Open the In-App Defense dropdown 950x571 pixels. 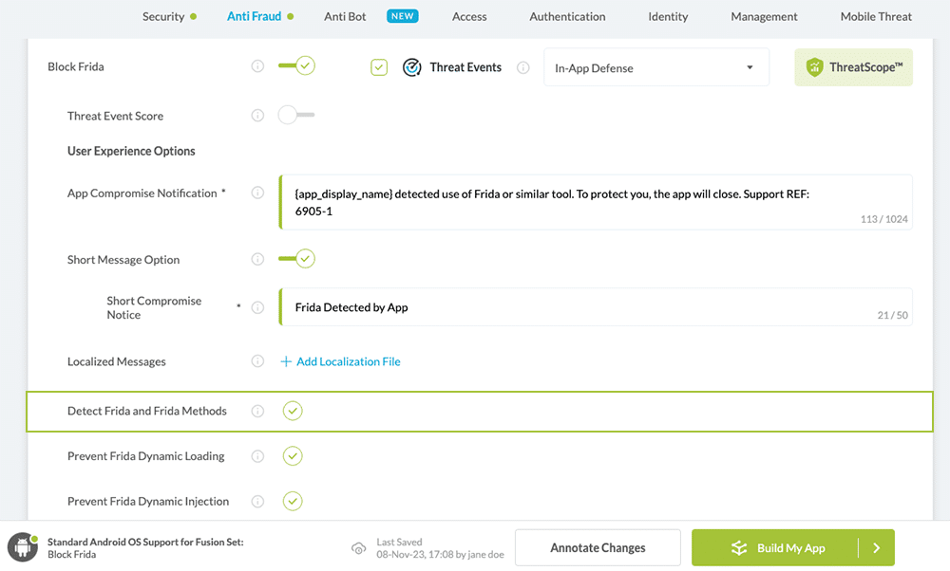[655, 68]
